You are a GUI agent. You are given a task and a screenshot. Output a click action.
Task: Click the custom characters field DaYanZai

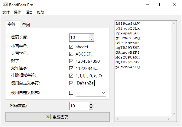[x=91, y=83]
